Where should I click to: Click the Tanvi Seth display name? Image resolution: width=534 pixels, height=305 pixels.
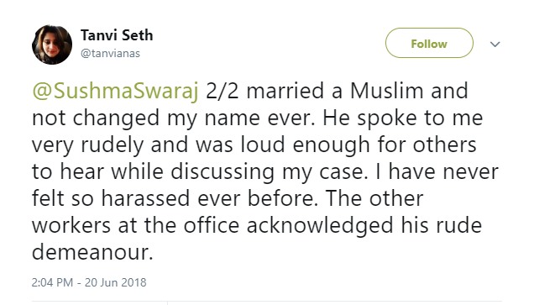pyautogui.click(x=117, y=35)
